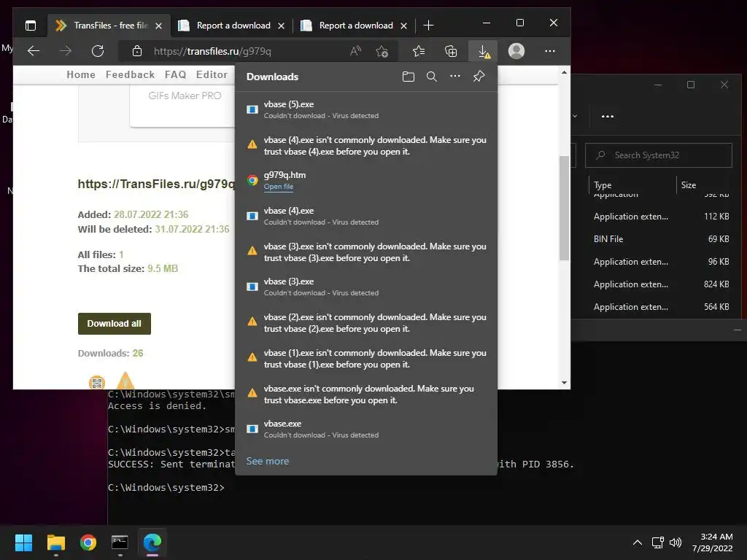Go back using the browser back arrow
Image resolution: width=747 pixels, height=560 pixels.
(34, 51)
